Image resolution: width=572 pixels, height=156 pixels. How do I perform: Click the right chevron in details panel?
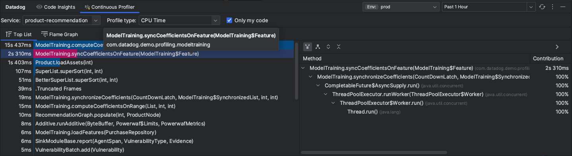tap(557, 47)
